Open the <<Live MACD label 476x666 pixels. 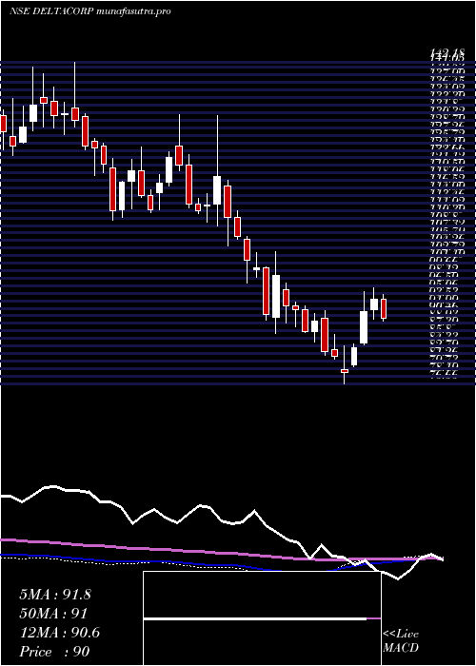[401, 641]
